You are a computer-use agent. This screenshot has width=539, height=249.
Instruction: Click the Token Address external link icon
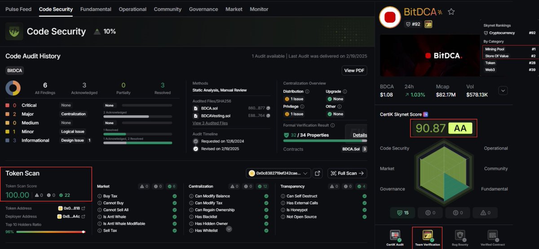point(83,208)
